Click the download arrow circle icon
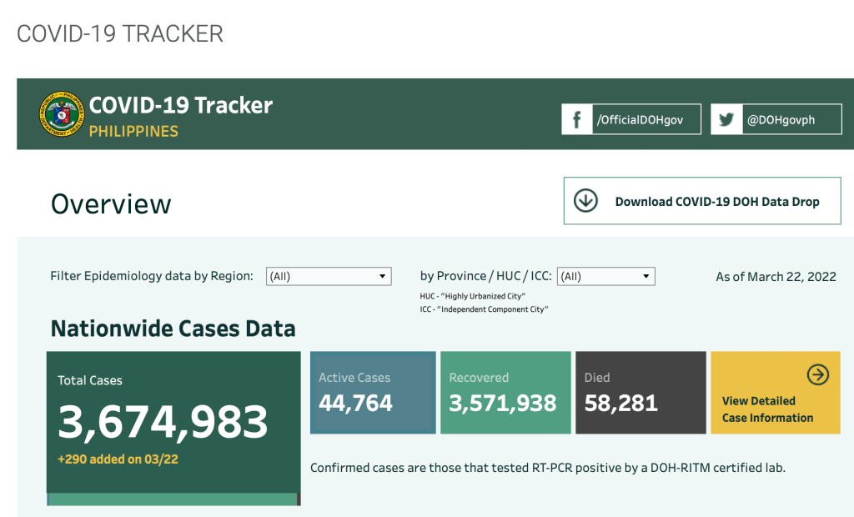This screenshot has width=854, height=517. pos(586,201)
